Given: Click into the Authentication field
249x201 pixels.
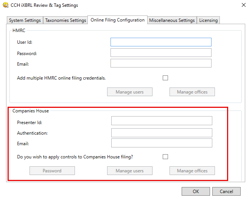Looking at the screenshot, I should point(162,133).
